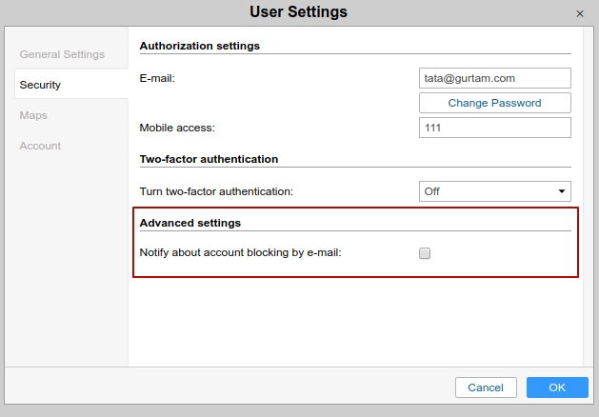Click the Authorization settings section heading

[199, 46]
